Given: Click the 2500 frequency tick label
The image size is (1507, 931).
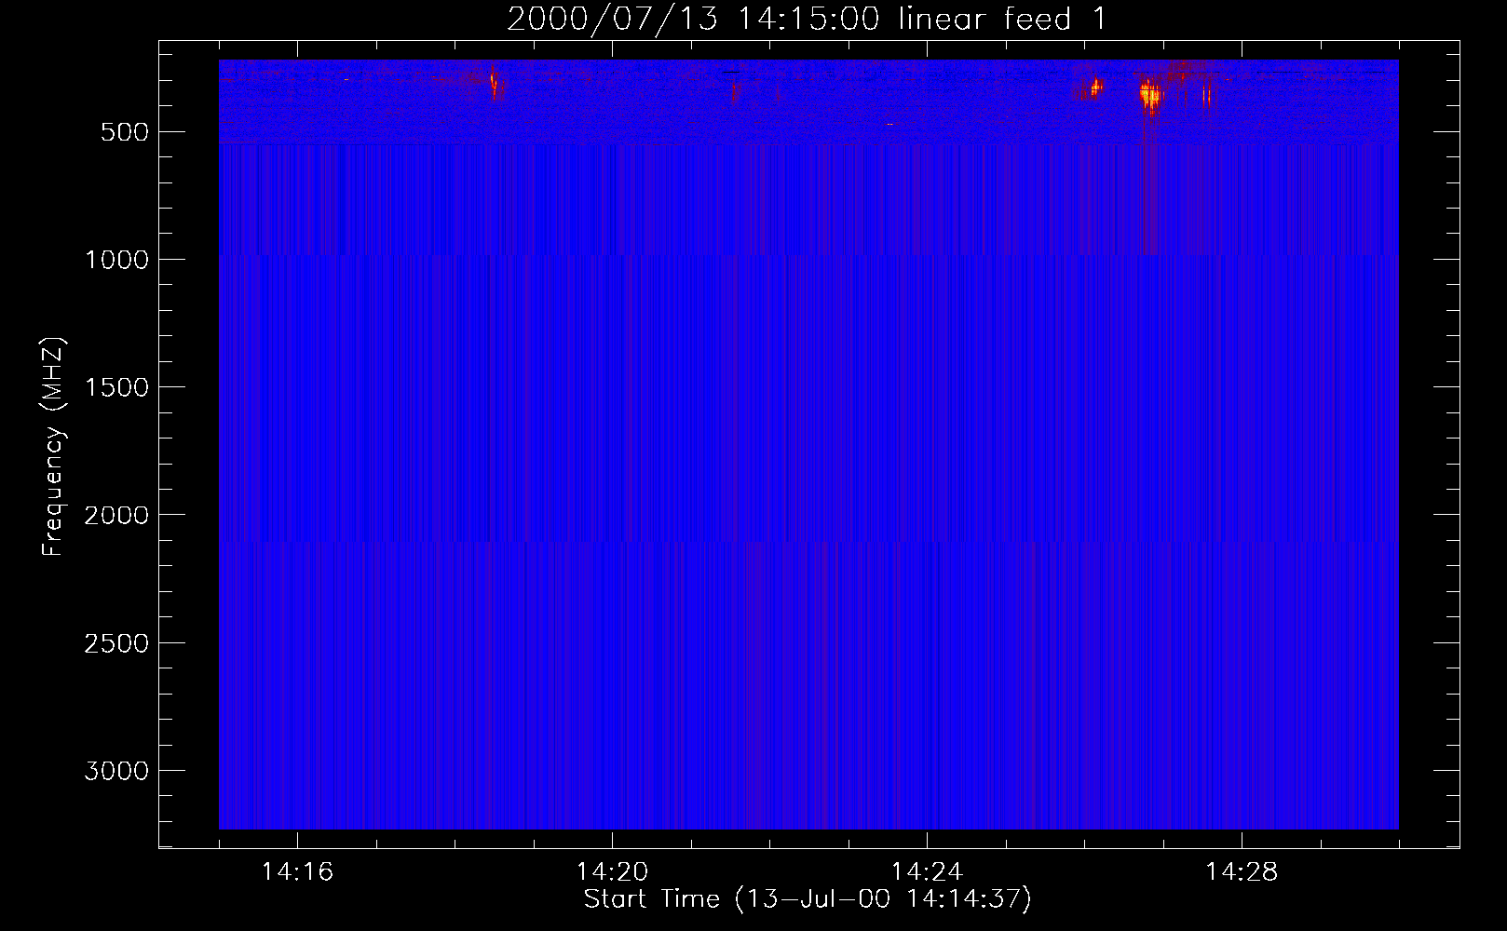Looking at the screenshot, I should pos(116,643).
